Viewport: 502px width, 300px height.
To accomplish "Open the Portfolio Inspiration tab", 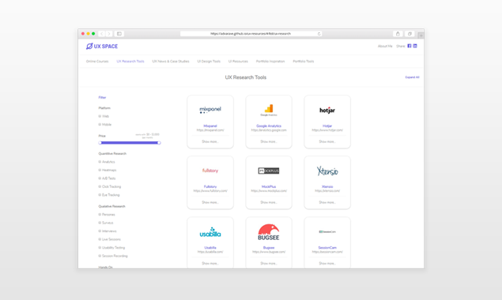I will [270, 62].
